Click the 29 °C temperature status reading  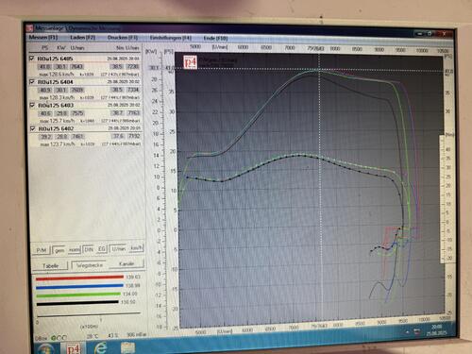(x=93, y=336)
